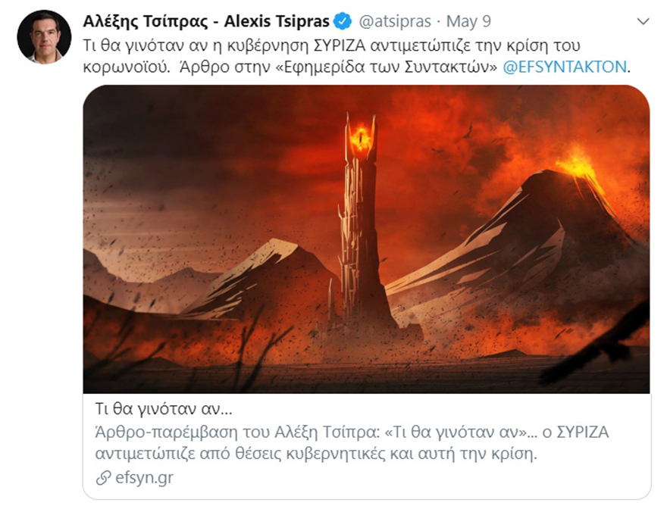Click the chain link icon beside efsyn.gr
Screen dimensions: 667x509
(x=103, y=478)
